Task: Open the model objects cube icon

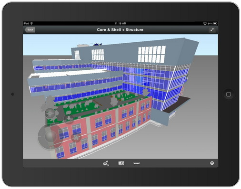Action: point(106,163)
